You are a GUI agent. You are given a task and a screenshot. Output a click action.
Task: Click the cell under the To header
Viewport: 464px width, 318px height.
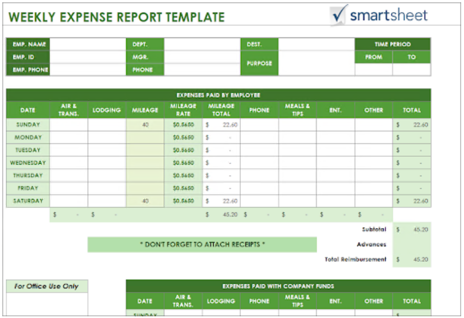[412, 69]
